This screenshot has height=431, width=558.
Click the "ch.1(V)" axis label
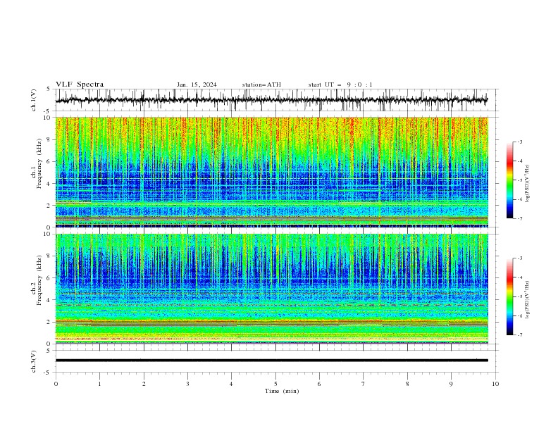pos(34,100)
